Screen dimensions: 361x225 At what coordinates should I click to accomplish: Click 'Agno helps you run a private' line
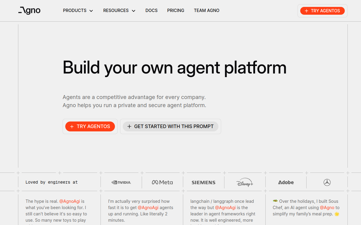pos(134,105)
